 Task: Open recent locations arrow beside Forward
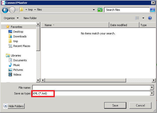tap(17, 10)
